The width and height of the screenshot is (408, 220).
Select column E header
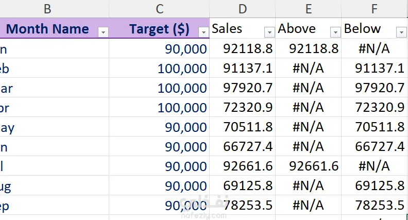[x=309, y=8]
